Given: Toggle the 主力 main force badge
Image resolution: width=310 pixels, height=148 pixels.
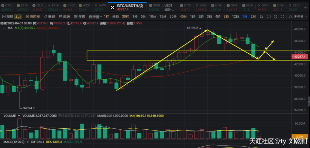Looking at the screenshot, I should (x=18, y=16).
